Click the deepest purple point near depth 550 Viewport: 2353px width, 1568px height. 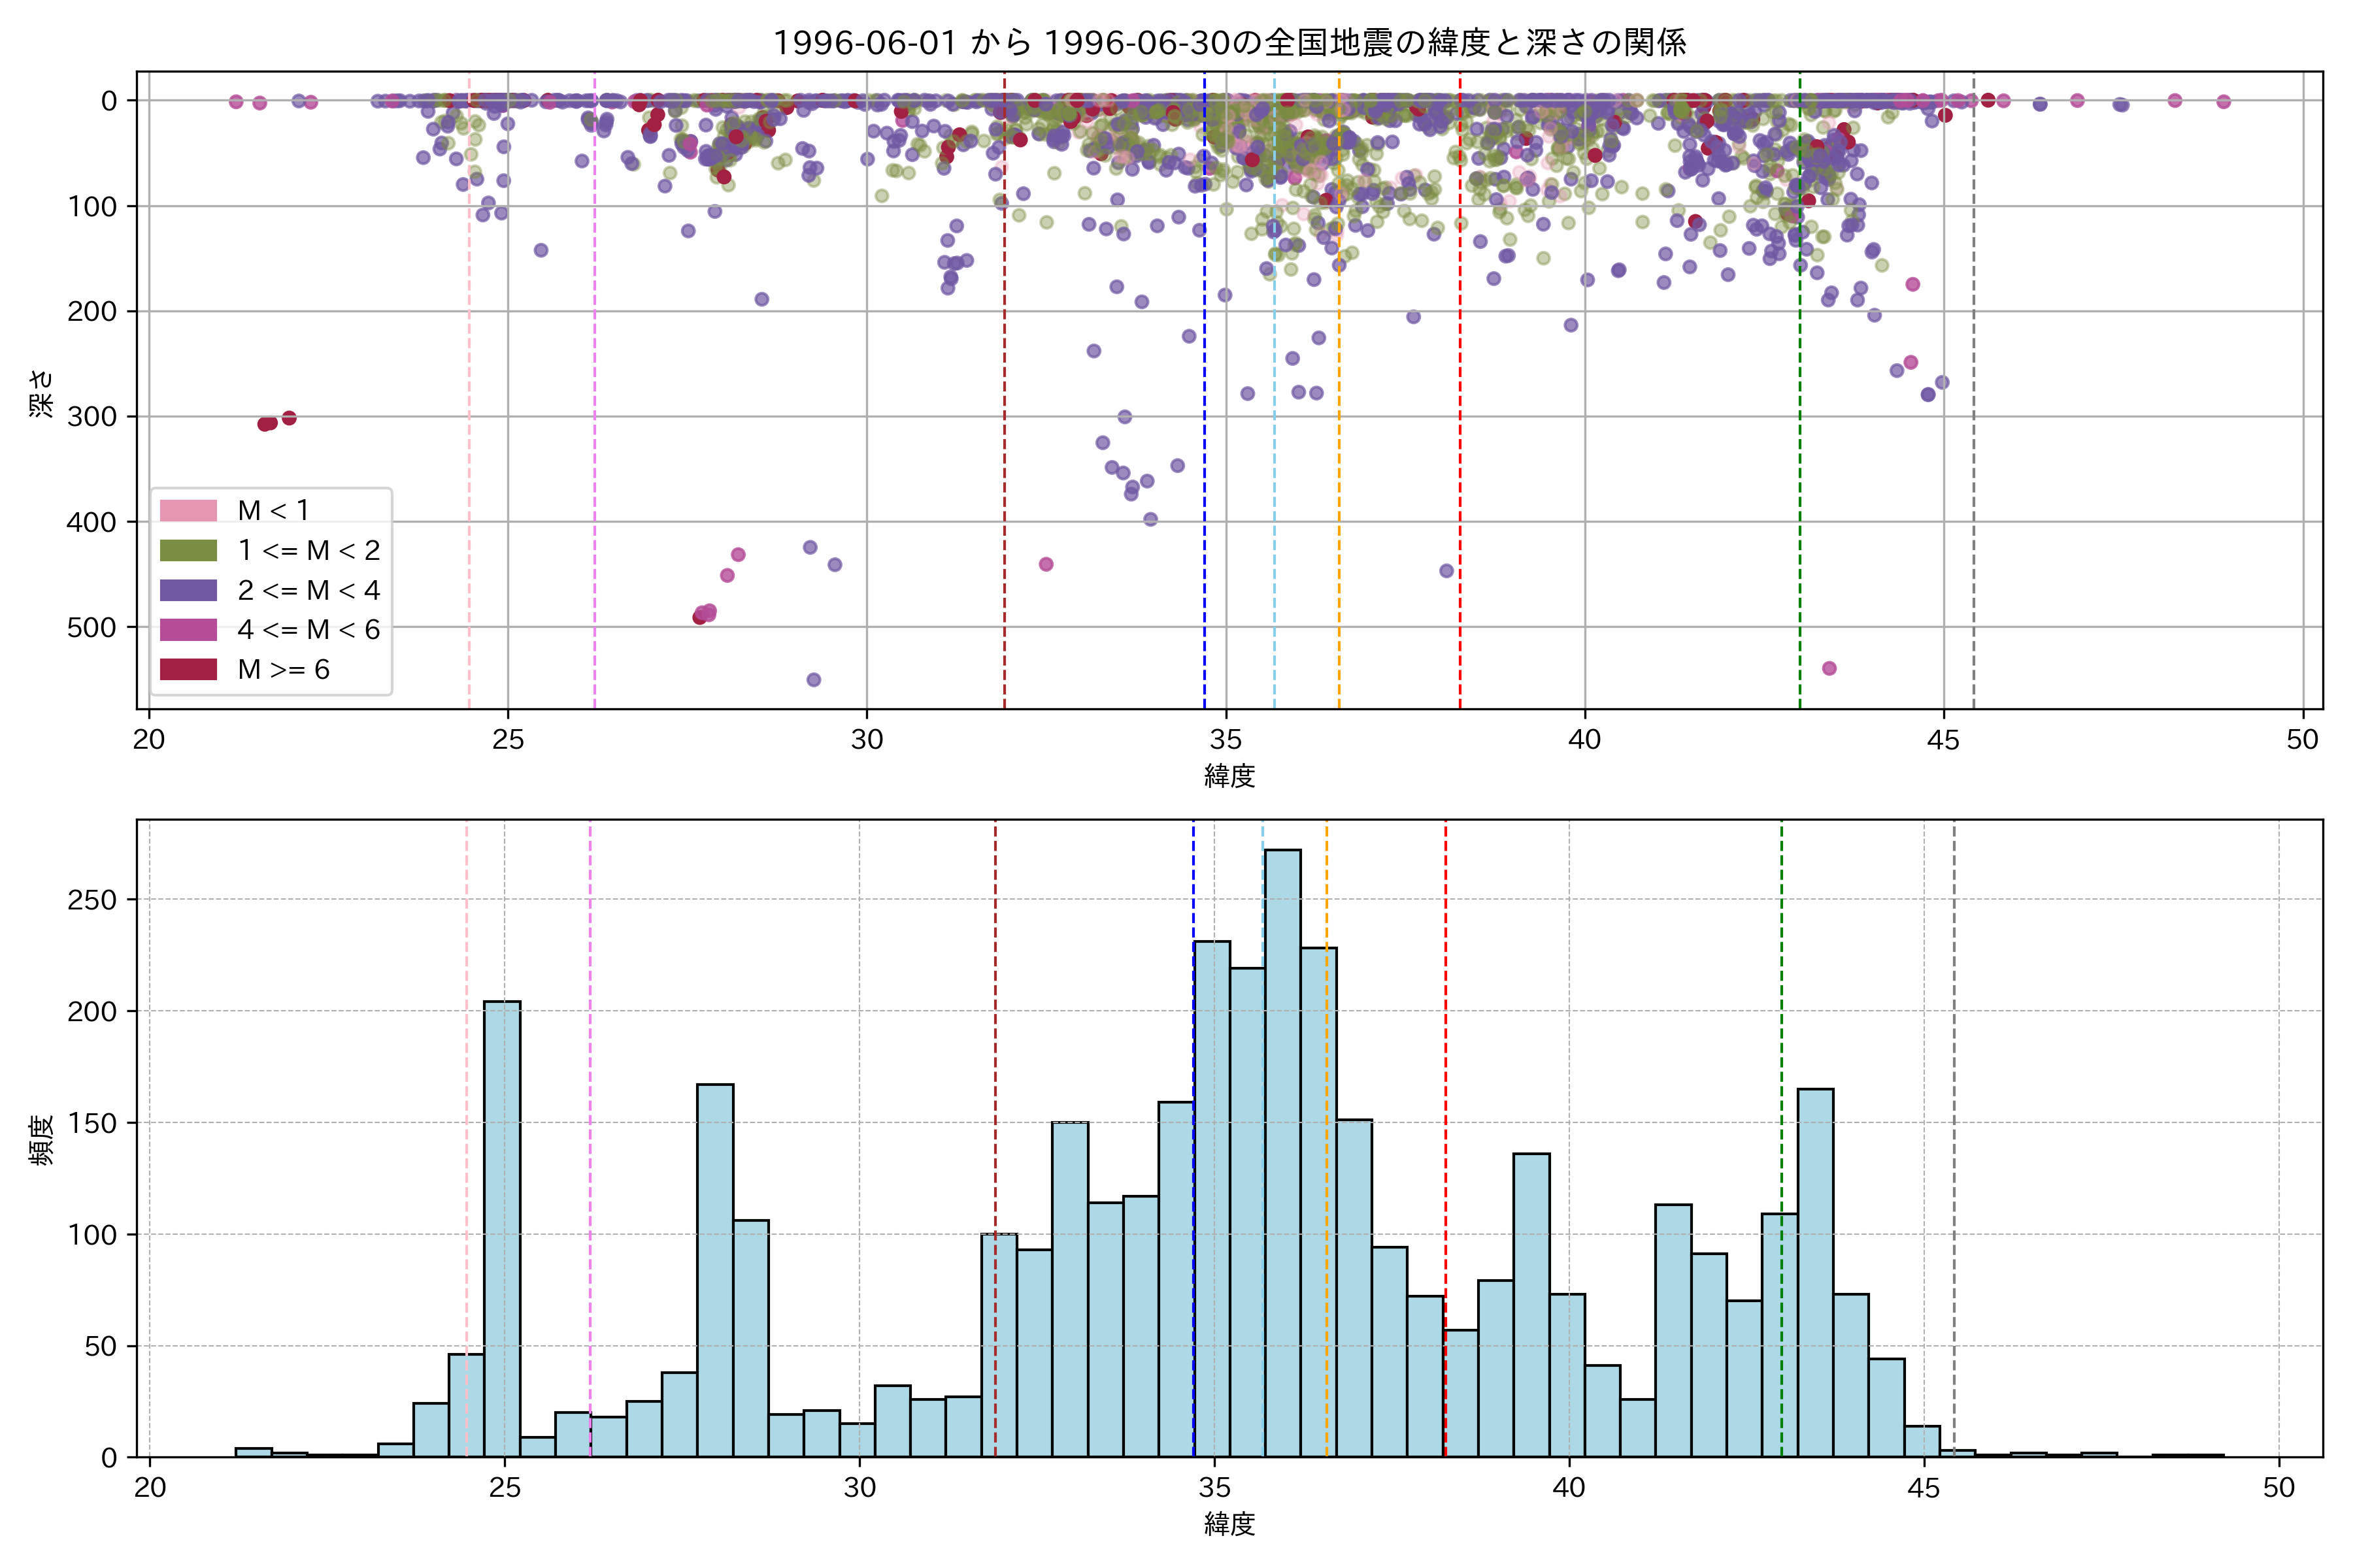click(813, 680)
